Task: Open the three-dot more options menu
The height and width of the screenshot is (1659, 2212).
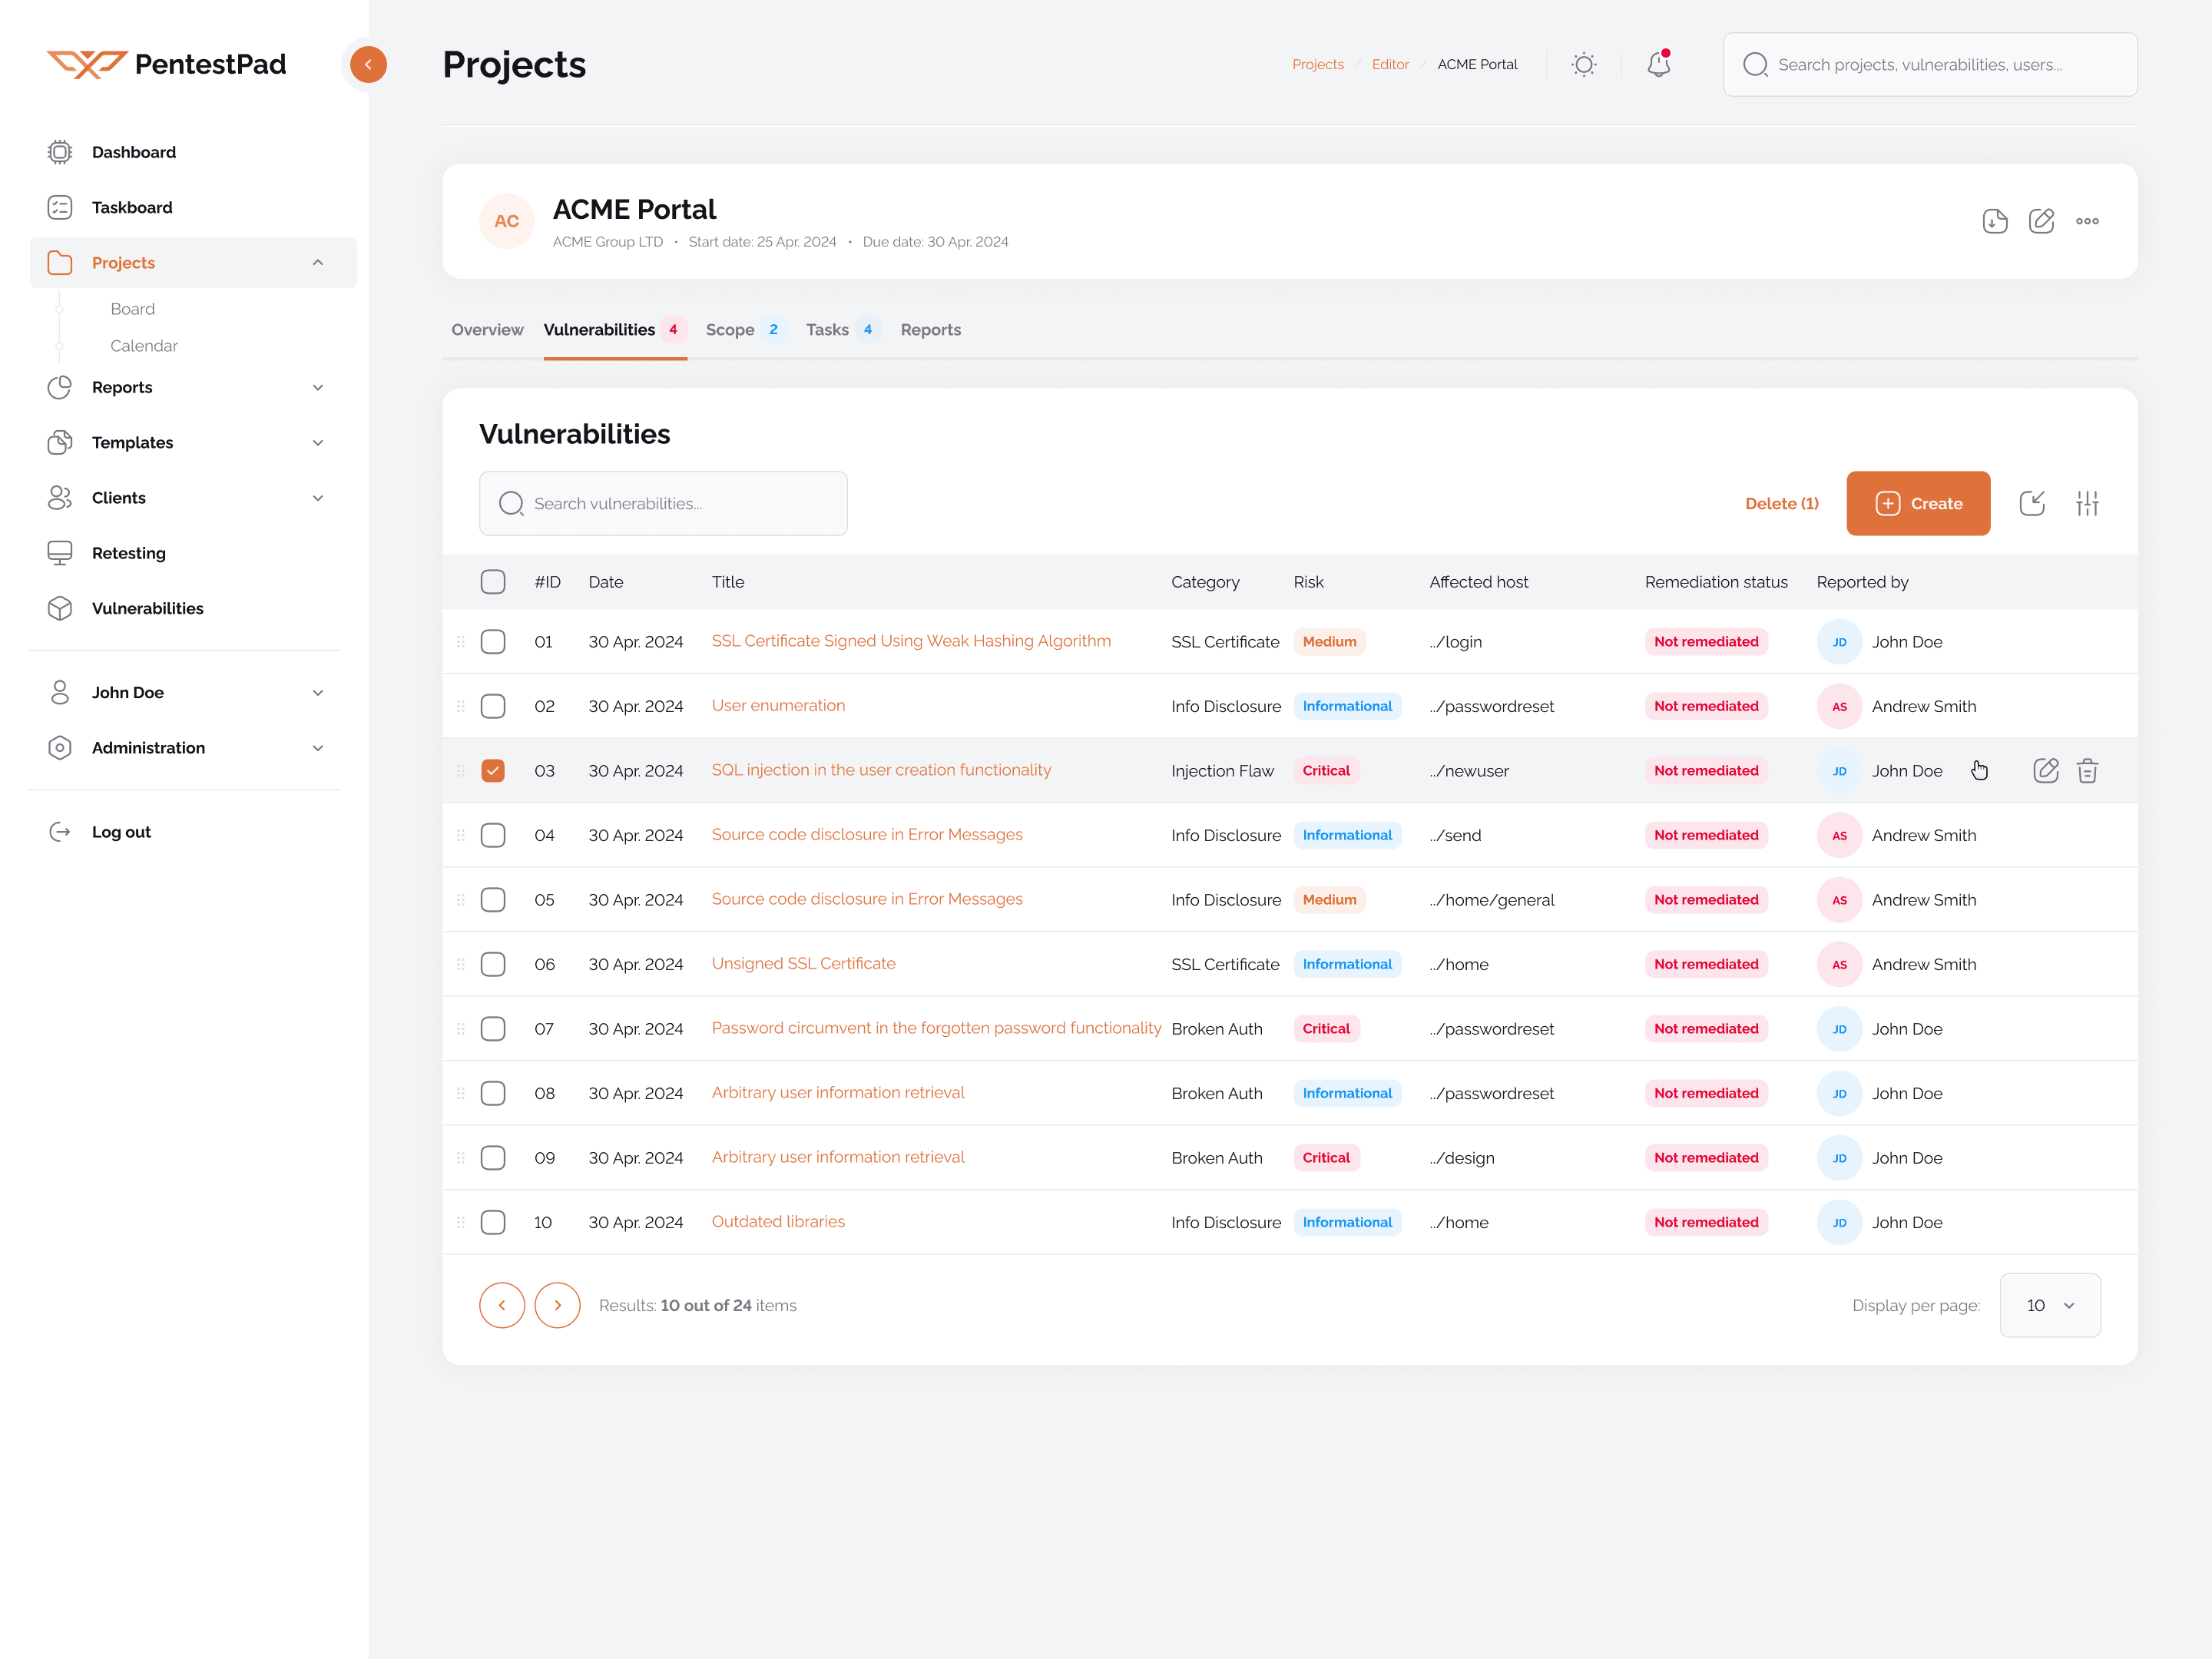Action: tap(2088, 221)
